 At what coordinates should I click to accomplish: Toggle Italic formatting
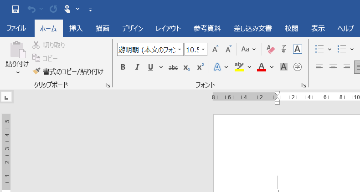[137, 67]
